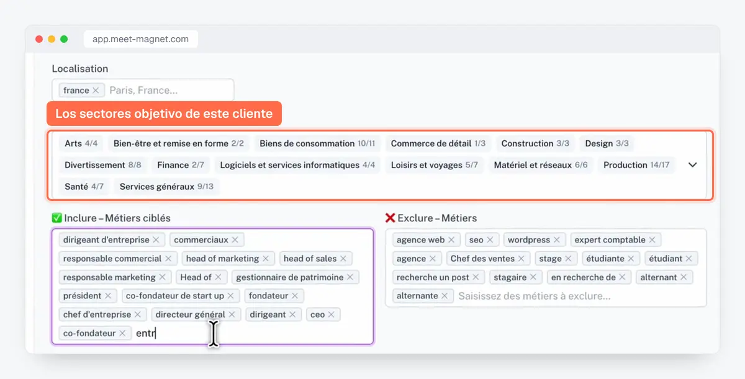
Task: Open 'Loisirs et voyages 5/7' sector
Action: [435, 165]
